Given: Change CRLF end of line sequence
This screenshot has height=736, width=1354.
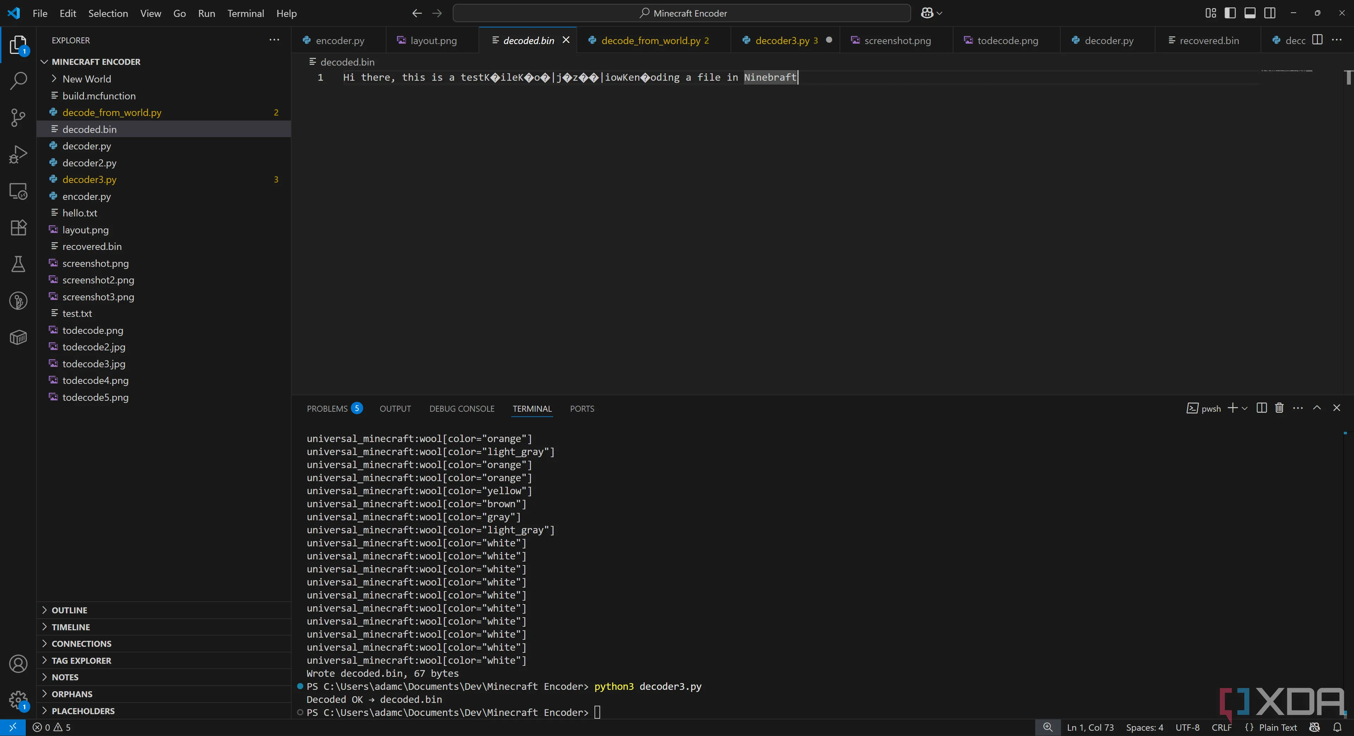Looking at the screenshot, I should coord(1221,728).
